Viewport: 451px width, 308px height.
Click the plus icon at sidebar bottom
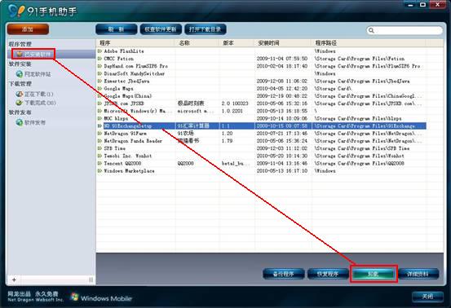[14, 279]
